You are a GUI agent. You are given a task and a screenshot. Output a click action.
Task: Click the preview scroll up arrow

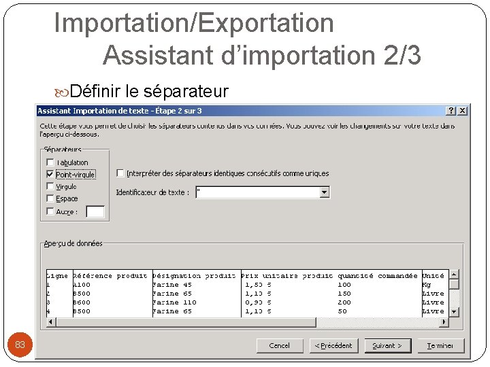coord(454,275)
